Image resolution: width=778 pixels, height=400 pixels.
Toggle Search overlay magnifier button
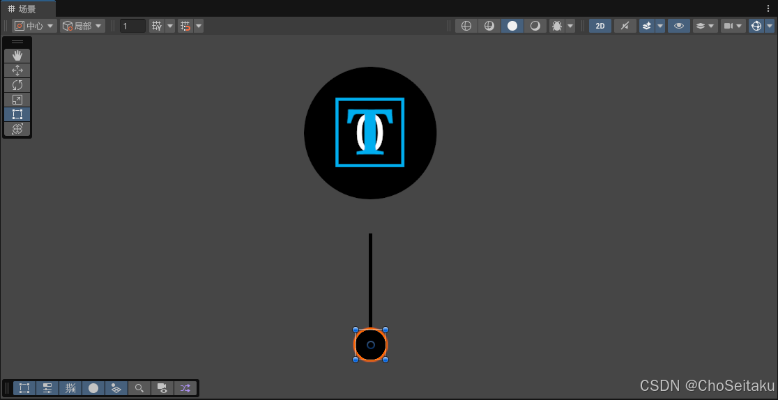pyautogui.click(x=139, y=388)
